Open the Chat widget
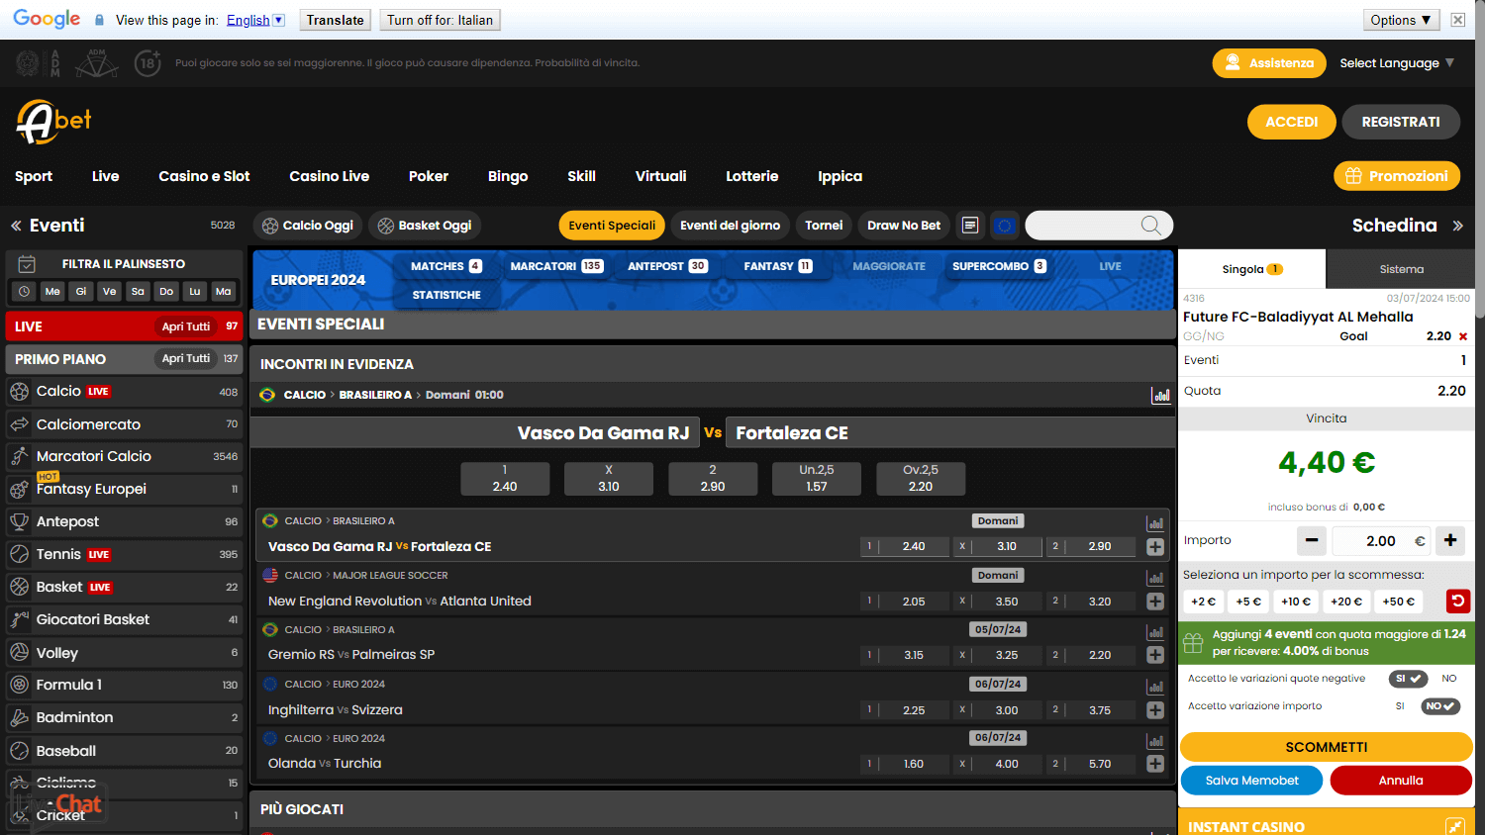 pos(59,804)
